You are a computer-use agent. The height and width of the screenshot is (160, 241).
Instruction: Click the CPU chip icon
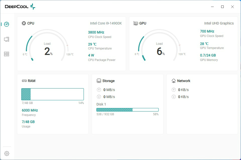click(x=24, y=23)
